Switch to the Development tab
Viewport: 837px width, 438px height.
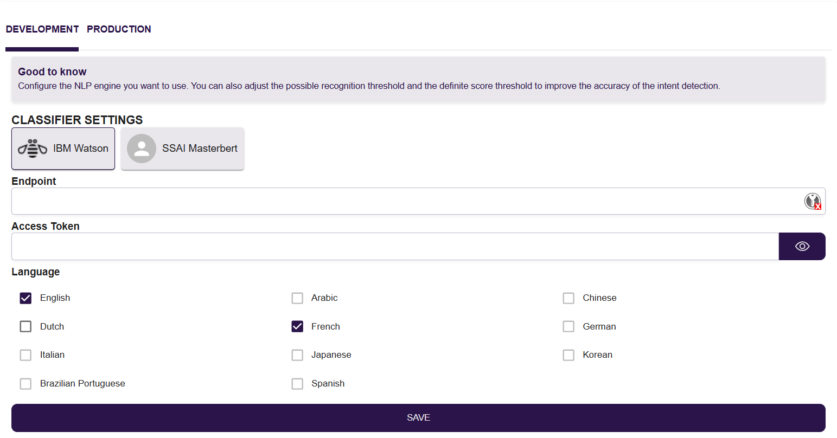42,29
